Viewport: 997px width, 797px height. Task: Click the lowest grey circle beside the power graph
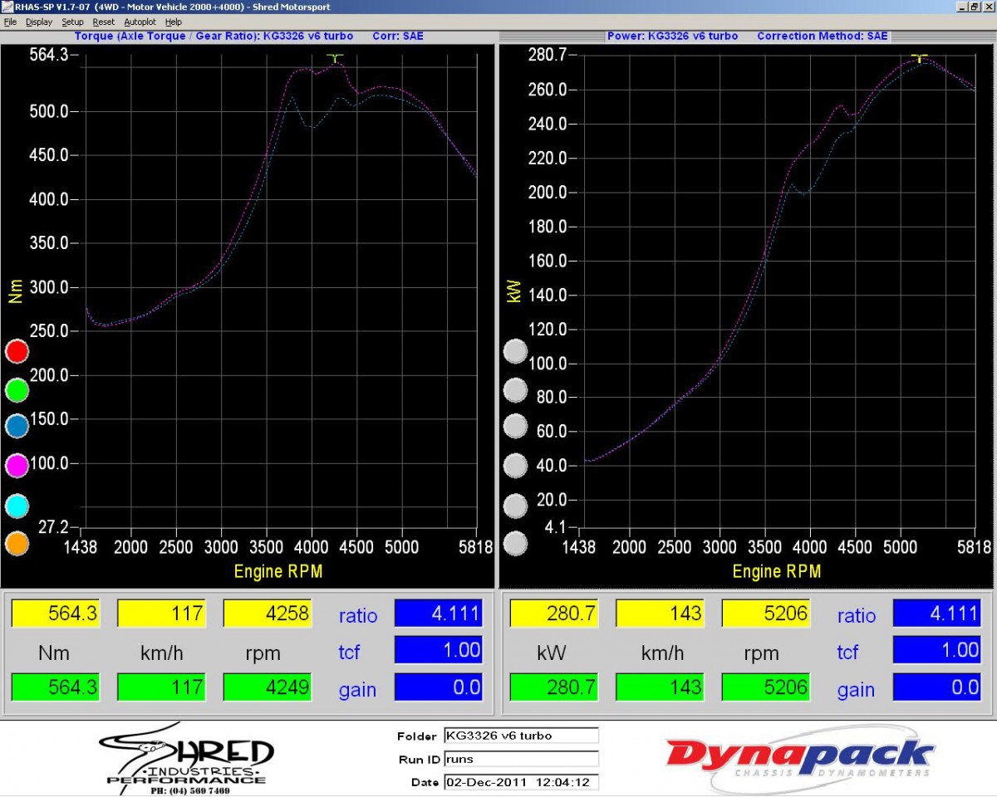click(516, 544)
